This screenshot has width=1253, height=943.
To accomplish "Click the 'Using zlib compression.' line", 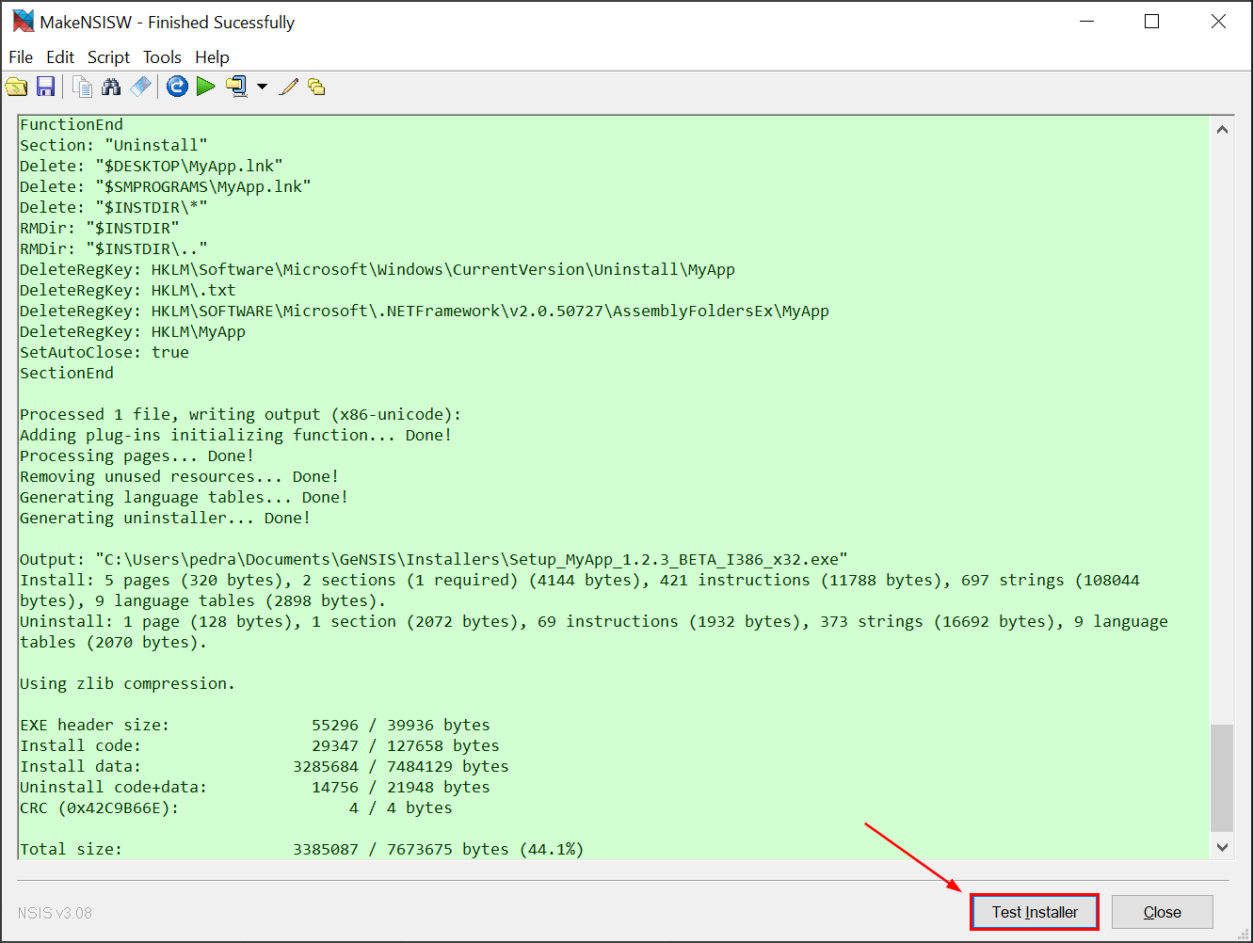I will click(x=128, y=683).
